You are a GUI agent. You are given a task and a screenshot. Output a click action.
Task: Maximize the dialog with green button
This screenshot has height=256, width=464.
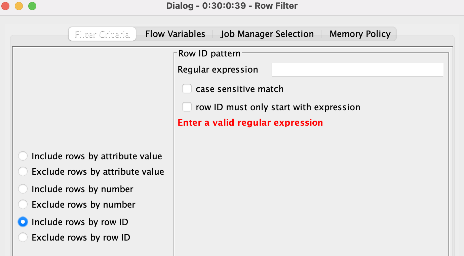[32, 6]
